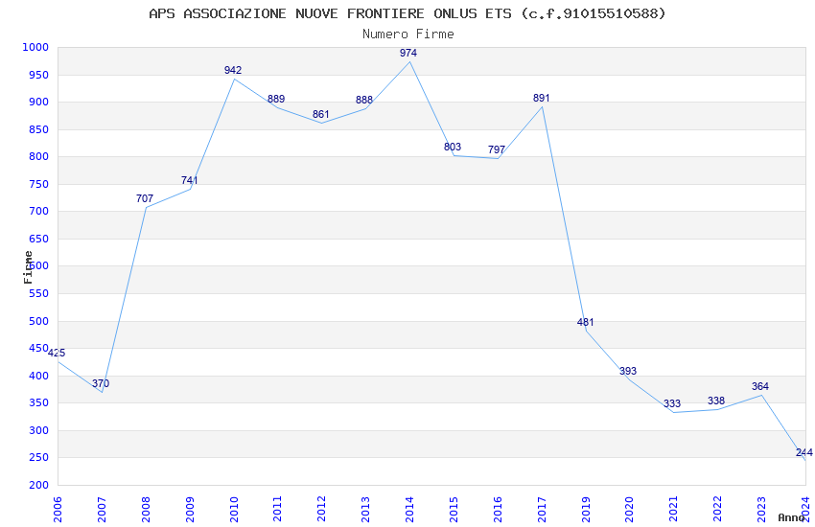Screen dimensions: 815x527
Task: Click the data label 888
Action: (x=363, y=100)
